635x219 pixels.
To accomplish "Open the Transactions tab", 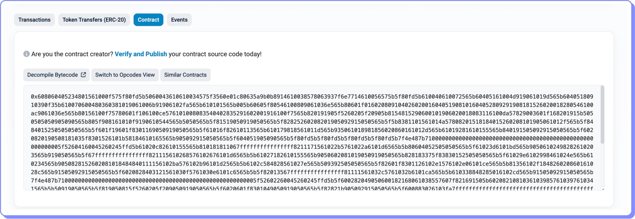I will click(x=34, y=20).
